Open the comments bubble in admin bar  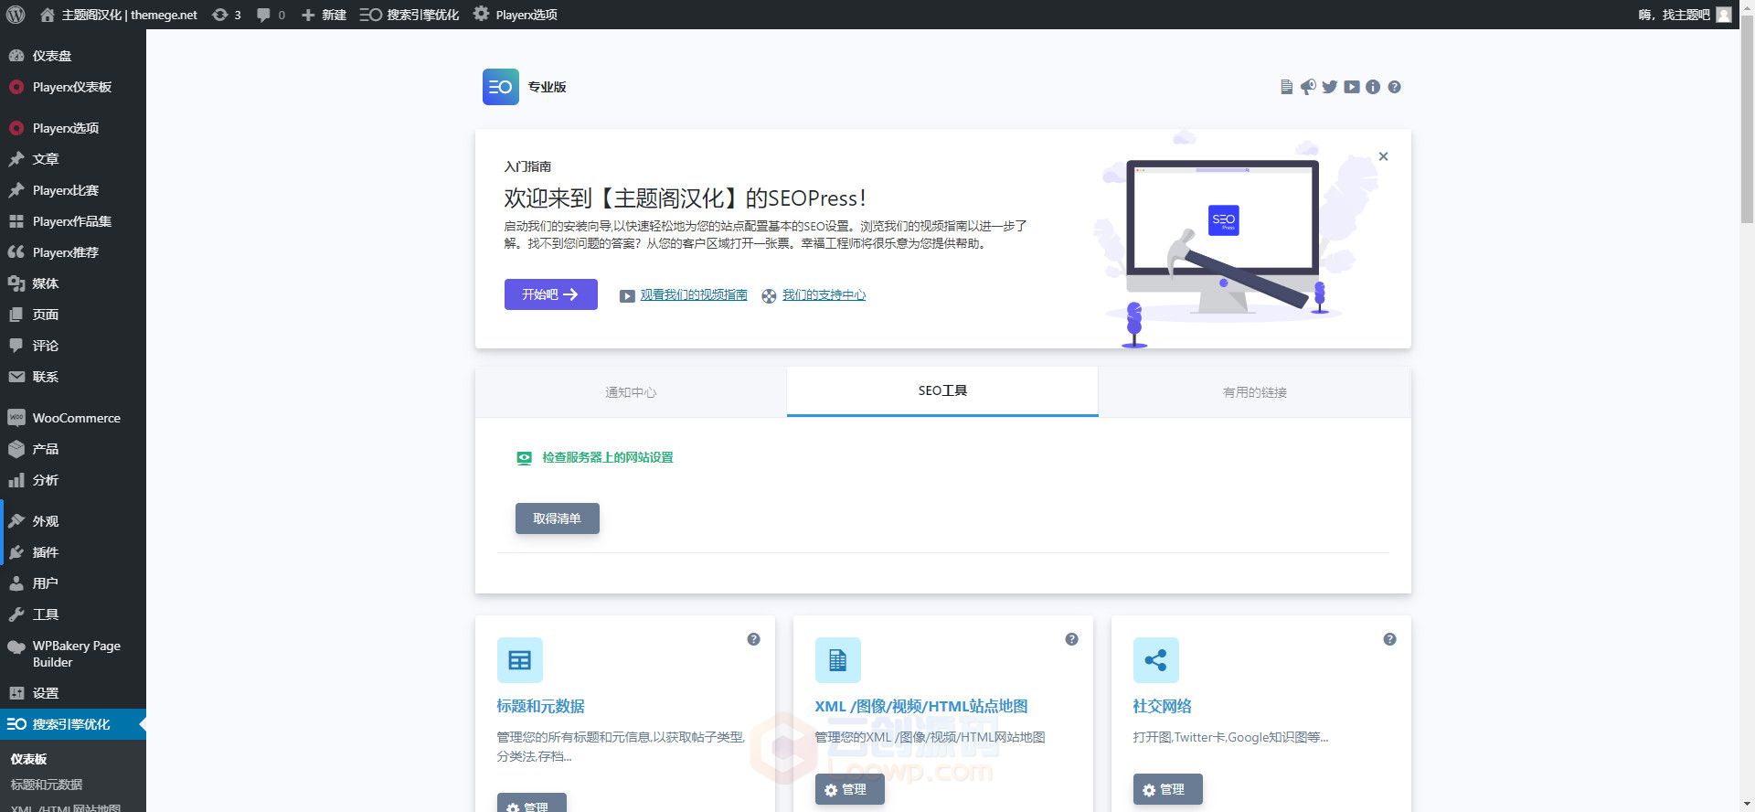pyautogui.click(x=271, y=15)
